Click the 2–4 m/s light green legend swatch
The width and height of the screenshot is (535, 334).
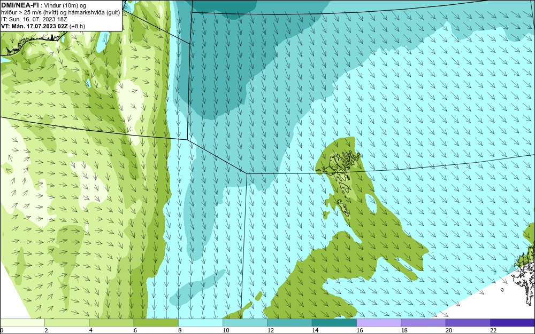[67, 322]
